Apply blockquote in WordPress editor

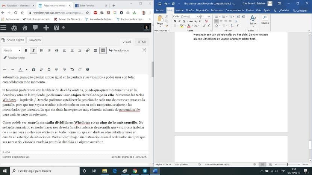pyautogui.click(x=57, y=51)
